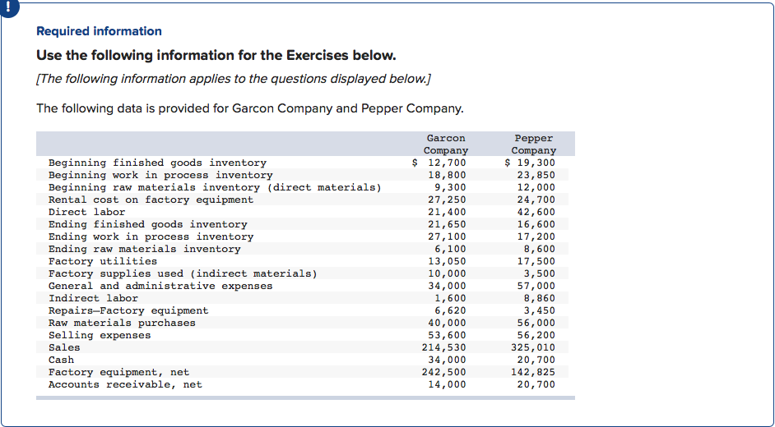Click the 'Ending finished goods inventory' label
The width and height of the screenshot is (775, 427).
(x=148, y=224)
